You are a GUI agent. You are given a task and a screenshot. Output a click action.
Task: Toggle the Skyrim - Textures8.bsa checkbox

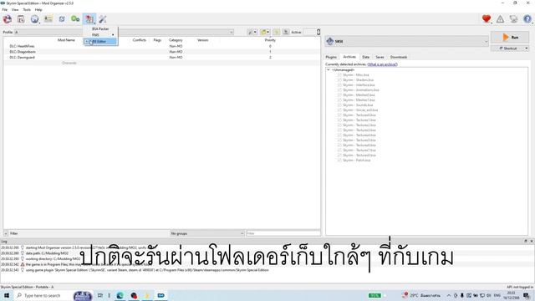tap(339, 156)
